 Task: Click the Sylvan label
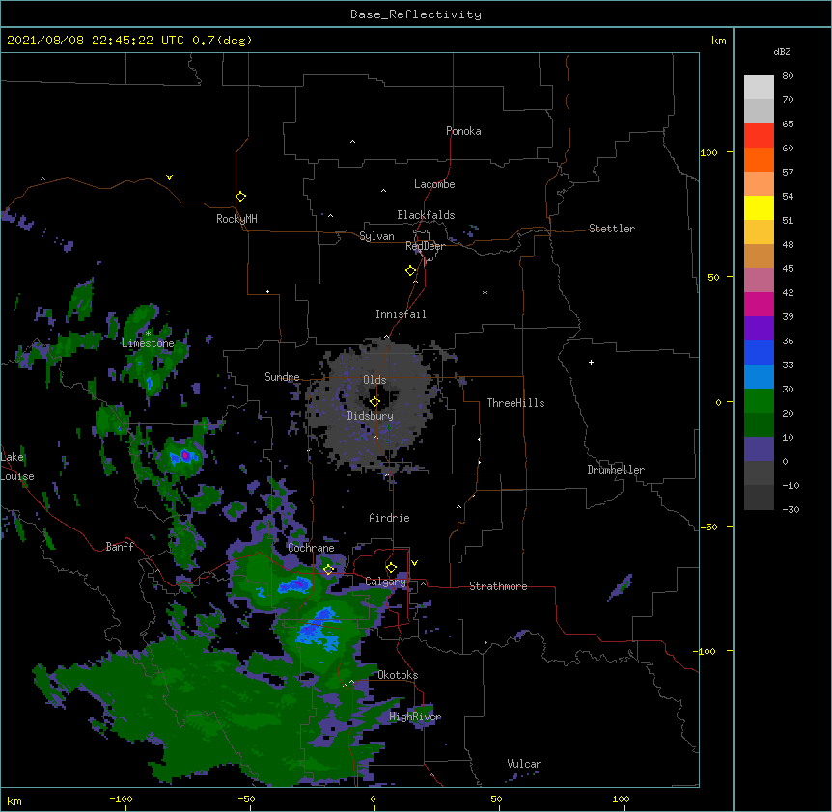click(x=376, y=236)
